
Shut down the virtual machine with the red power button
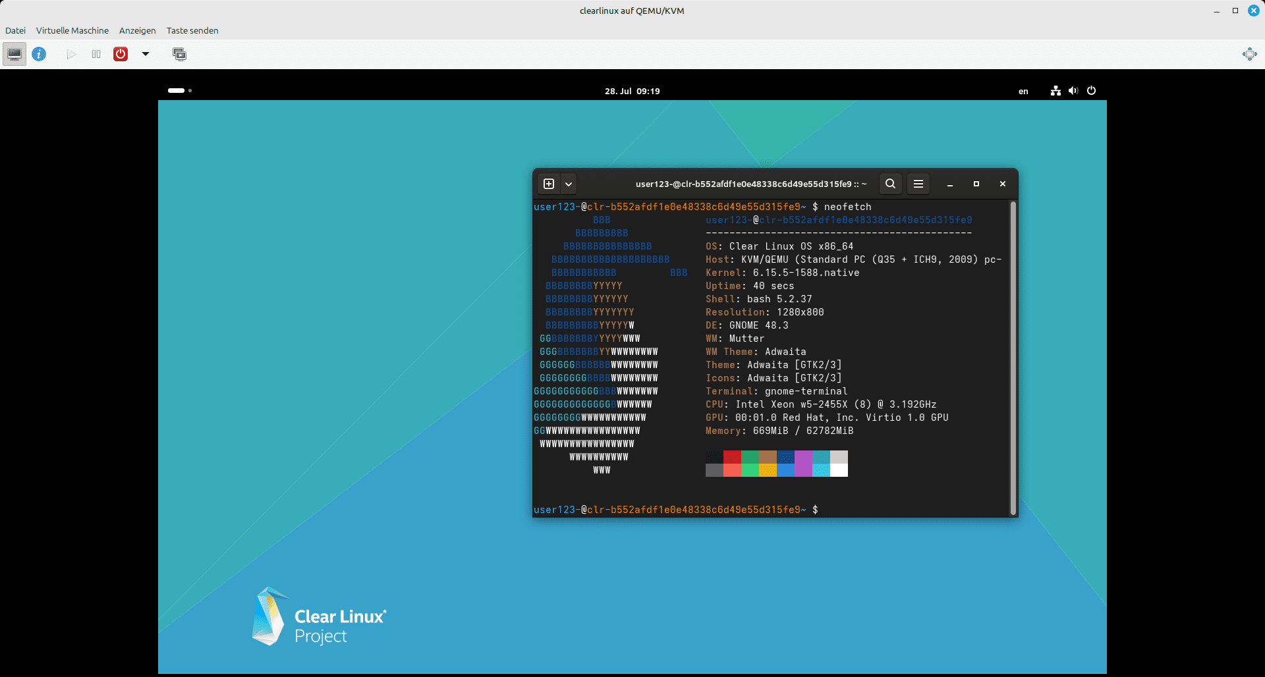[121, 54]
